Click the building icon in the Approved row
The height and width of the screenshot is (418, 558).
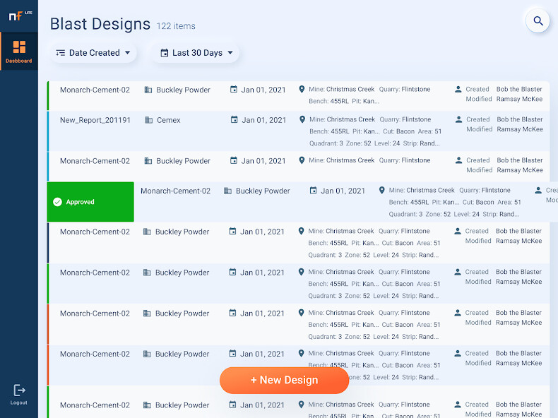click(x=227, y=191)
